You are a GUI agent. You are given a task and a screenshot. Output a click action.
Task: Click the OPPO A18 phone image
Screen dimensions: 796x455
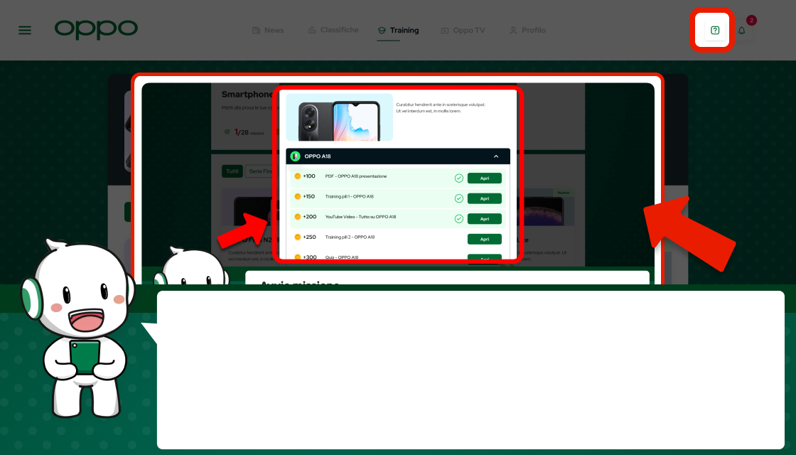coord(339,117)
